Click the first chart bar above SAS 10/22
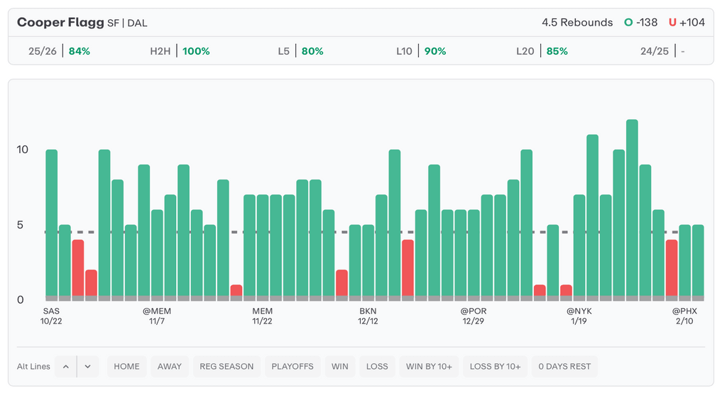 (51, 223)
